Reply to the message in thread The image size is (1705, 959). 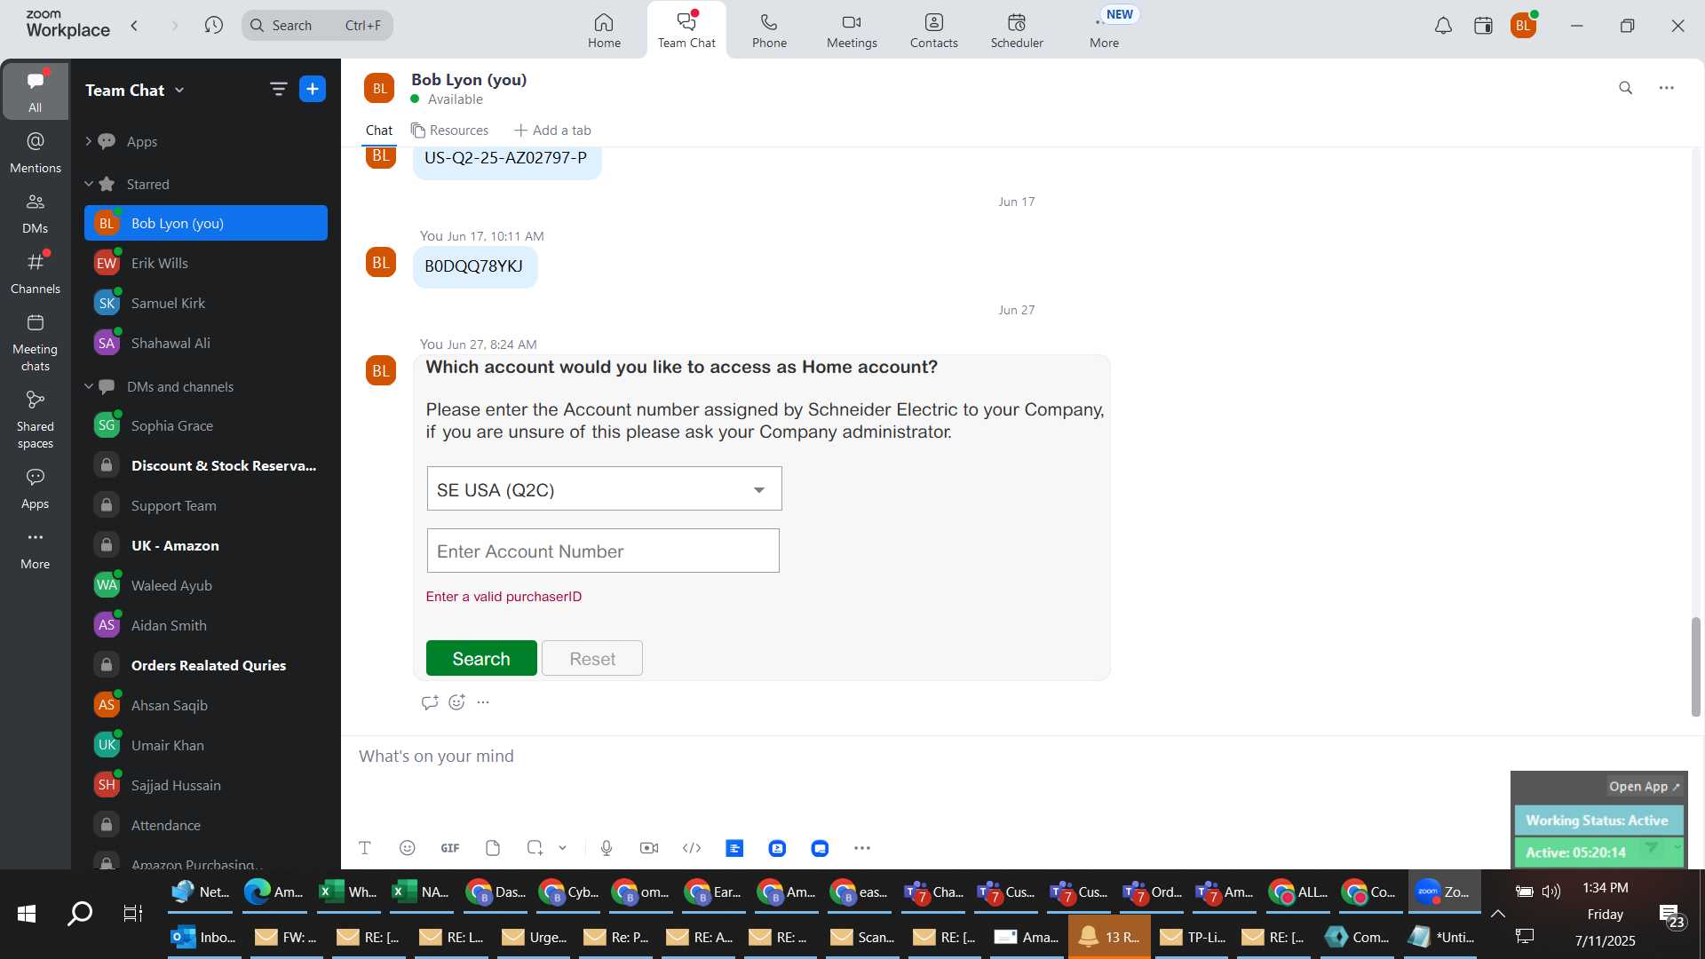coord(430,702)
